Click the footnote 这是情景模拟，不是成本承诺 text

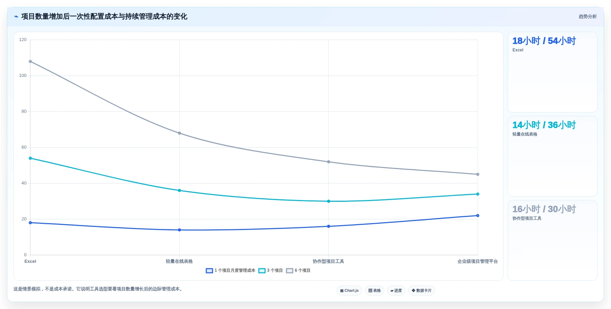coord(42,289)
